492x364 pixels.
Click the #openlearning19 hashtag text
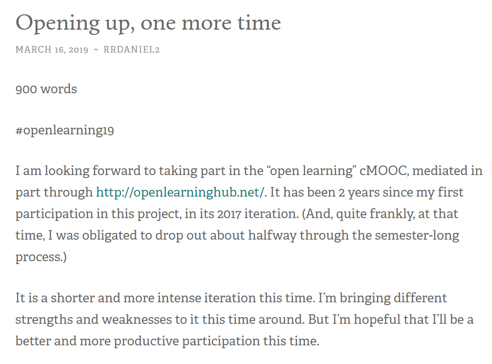pos(64,130)
